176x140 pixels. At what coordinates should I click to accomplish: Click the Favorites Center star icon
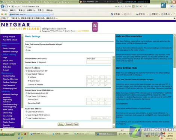coord(2,14)
